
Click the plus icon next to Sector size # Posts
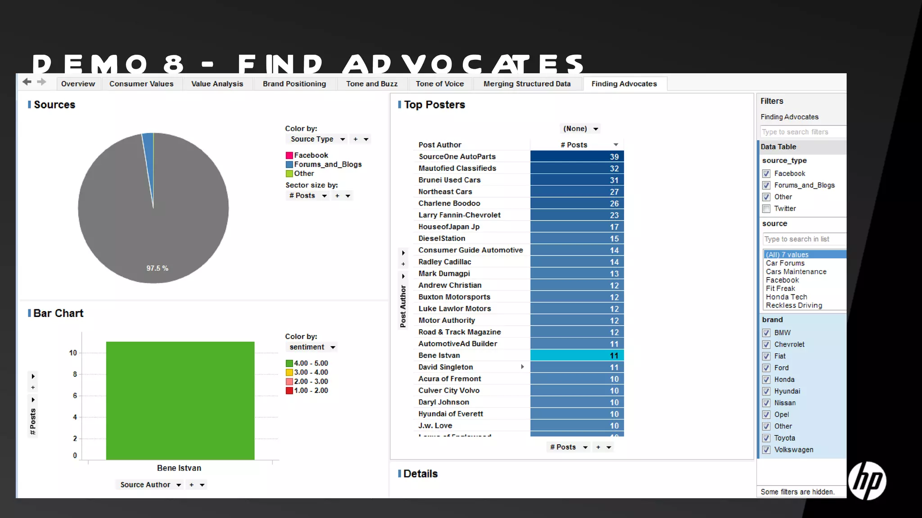click(x=337, y=196)
